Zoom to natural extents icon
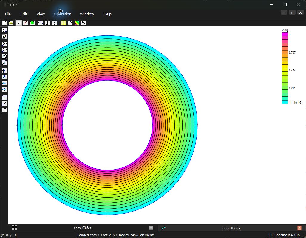 click(4, 57)
